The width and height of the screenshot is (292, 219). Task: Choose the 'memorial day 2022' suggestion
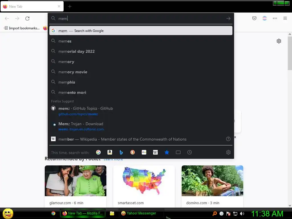click(x=141, y=51)
